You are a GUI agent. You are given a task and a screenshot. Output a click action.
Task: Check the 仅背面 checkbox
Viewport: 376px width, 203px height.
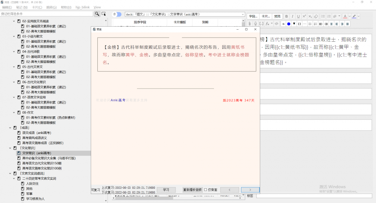coord(205,190)
